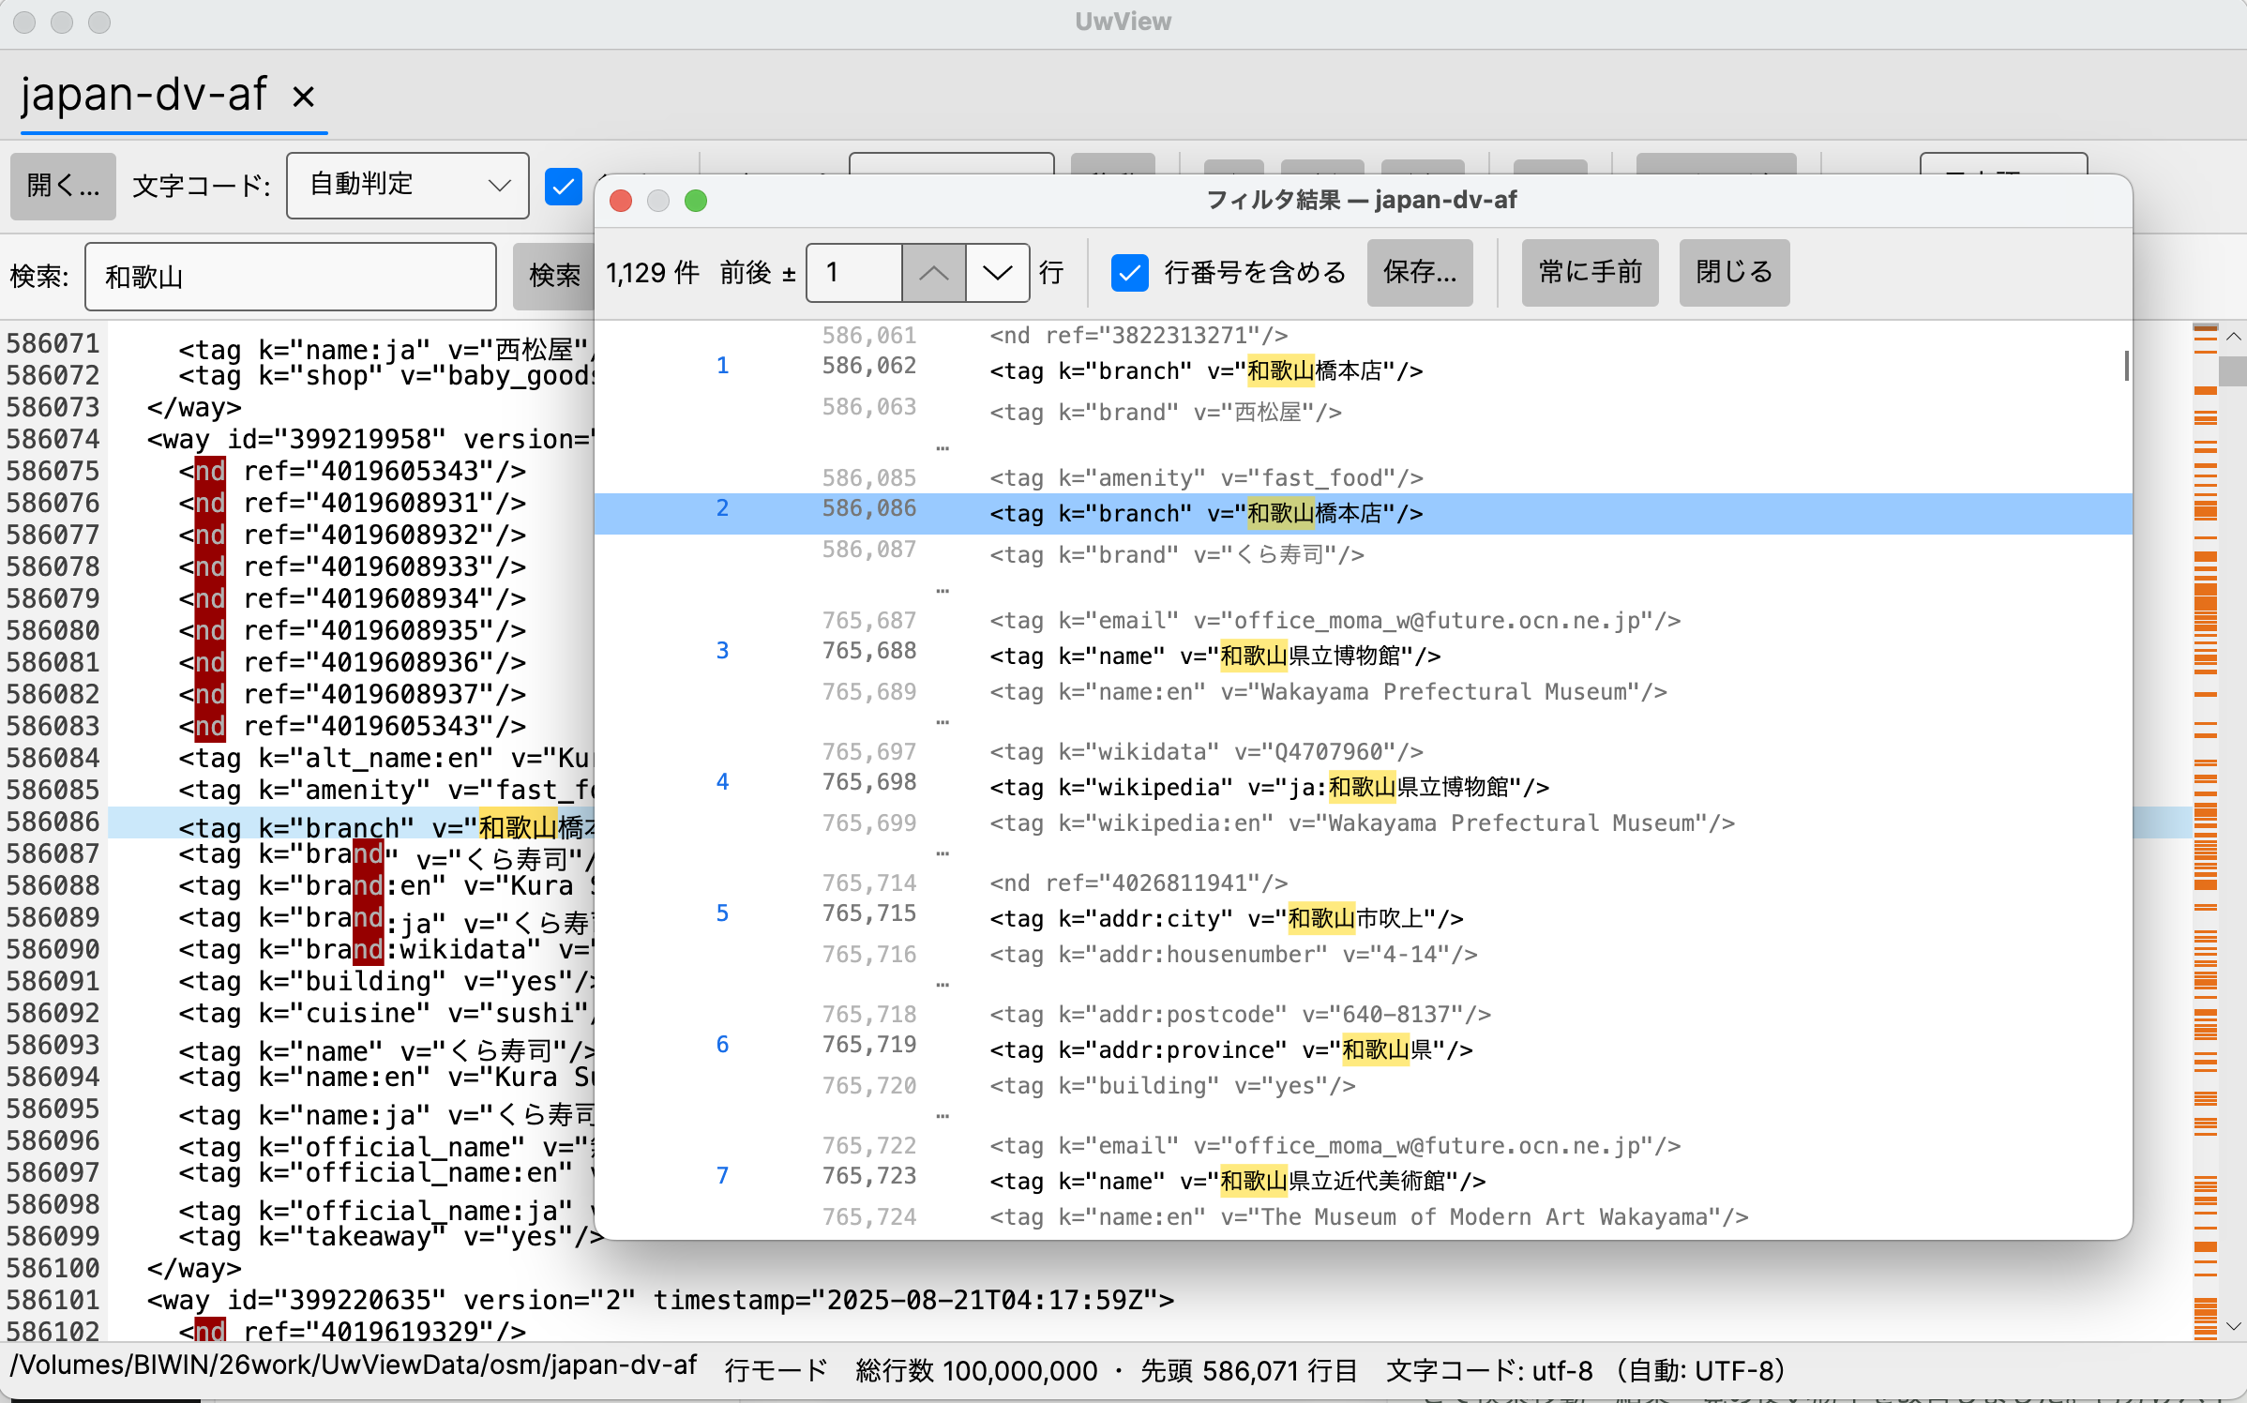Click the 総行数 100,000,000 status text
The image size is (2247, 1403).
[975, 1371]
